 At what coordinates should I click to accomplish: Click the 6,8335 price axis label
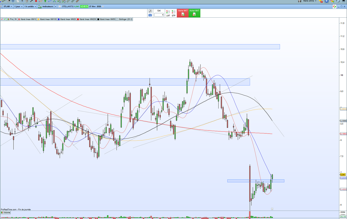point(343,178)
